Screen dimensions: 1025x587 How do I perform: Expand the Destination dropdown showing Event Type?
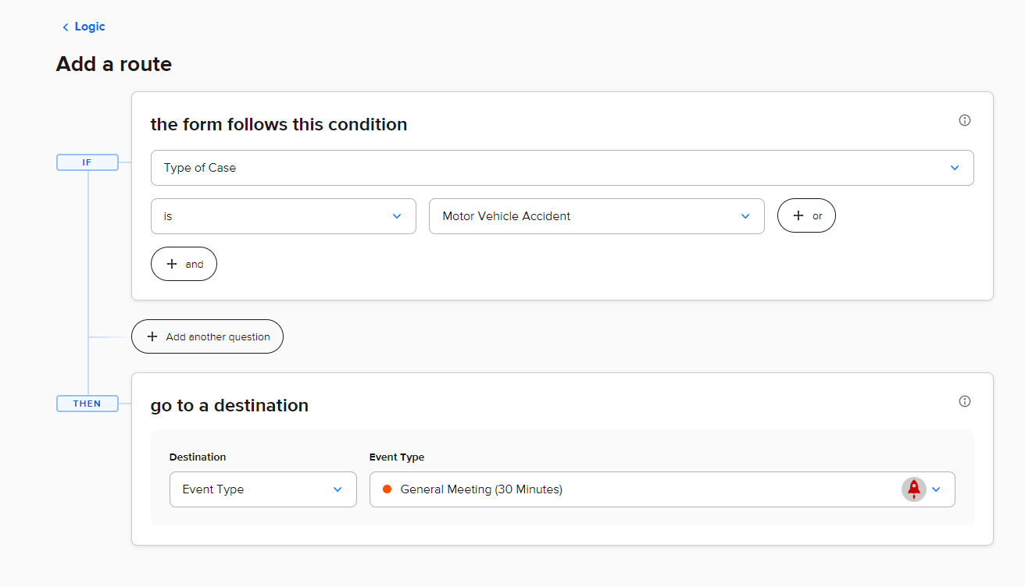262,489
